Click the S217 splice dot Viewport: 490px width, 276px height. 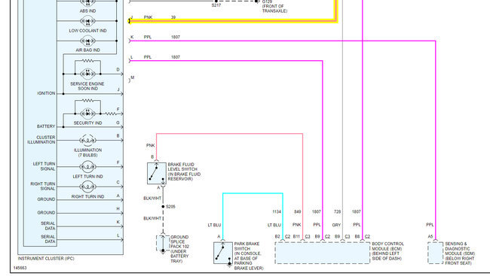coord(216,1)
